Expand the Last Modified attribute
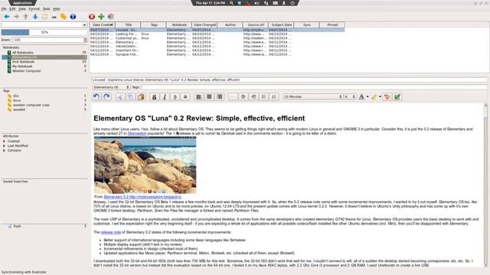Screen dimensions: 490x275 [4, 146]
